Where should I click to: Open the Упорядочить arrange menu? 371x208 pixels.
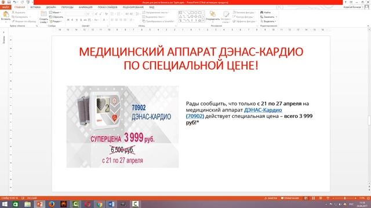tap(213, 17)
